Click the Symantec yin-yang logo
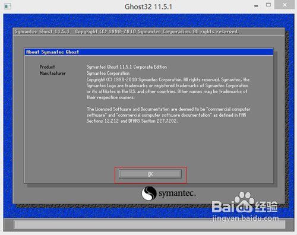Image resolution: width=297 pixels, height=235 pixels. pyautogui.click(x=149, y=193)
